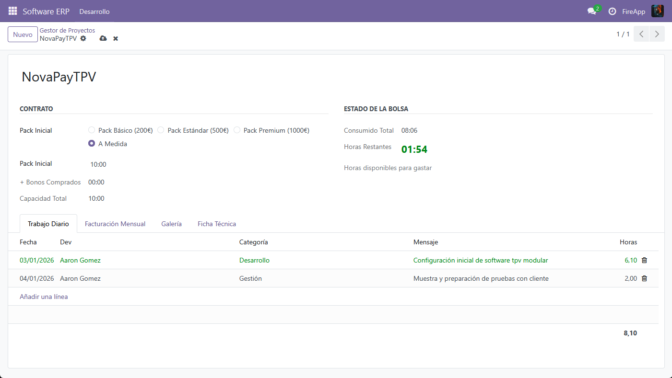Viewport: 672px width, 378px height.
Task: Open the messages conversation icon
Action: point(592,11)
